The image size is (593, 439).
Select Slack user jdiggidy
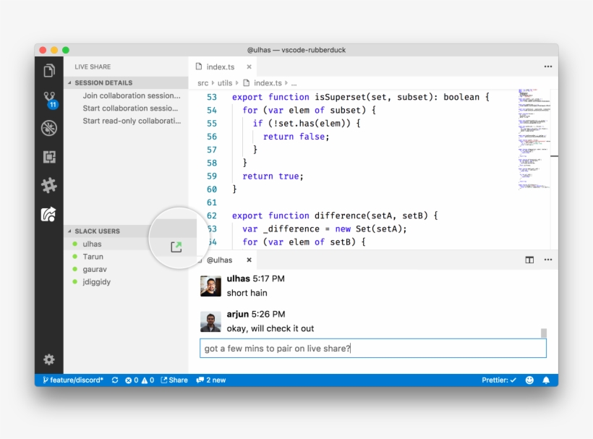[96, 282]
